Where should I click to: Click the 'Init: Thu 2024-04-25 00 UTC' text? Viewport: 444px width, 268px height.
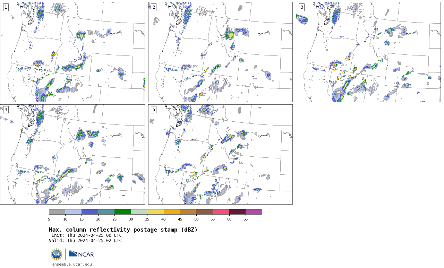(87, 235)
